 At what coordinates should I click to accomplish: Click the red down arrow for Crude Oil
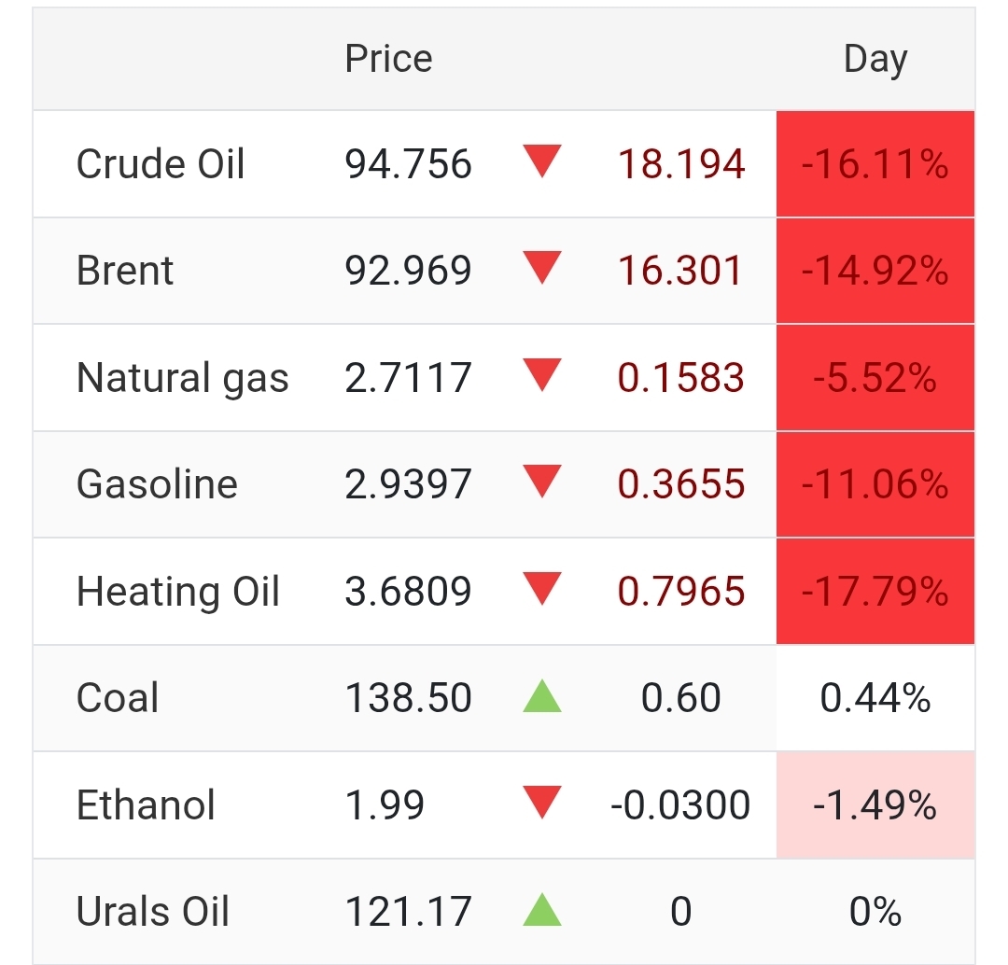[541, 161]
